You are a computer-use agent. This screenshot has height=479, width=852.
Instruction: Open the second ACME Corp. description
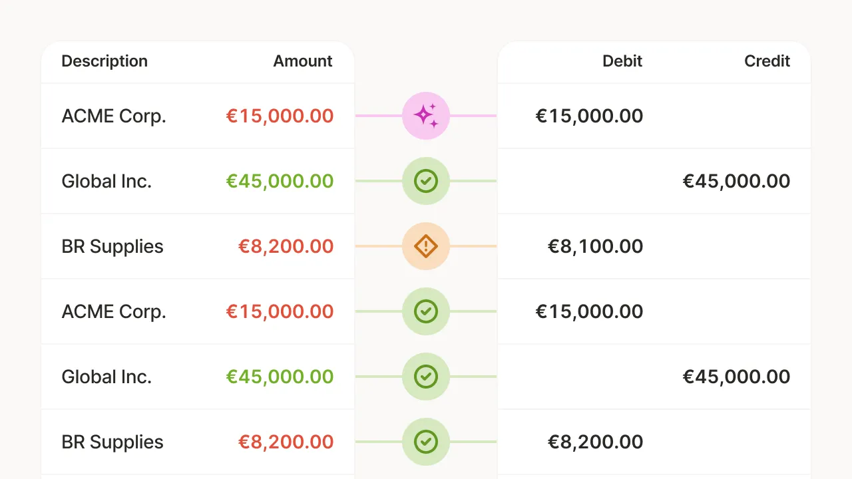pos(114,311)
